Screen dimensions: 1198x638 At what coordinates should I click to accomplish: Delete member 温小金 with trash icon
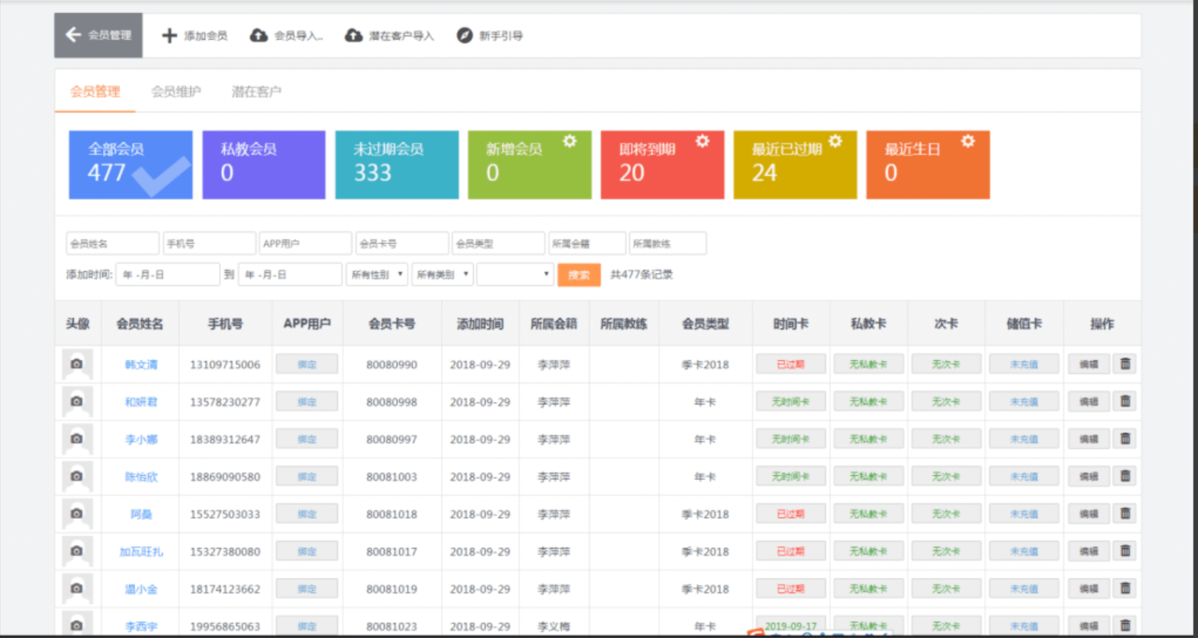[1125, 589]
